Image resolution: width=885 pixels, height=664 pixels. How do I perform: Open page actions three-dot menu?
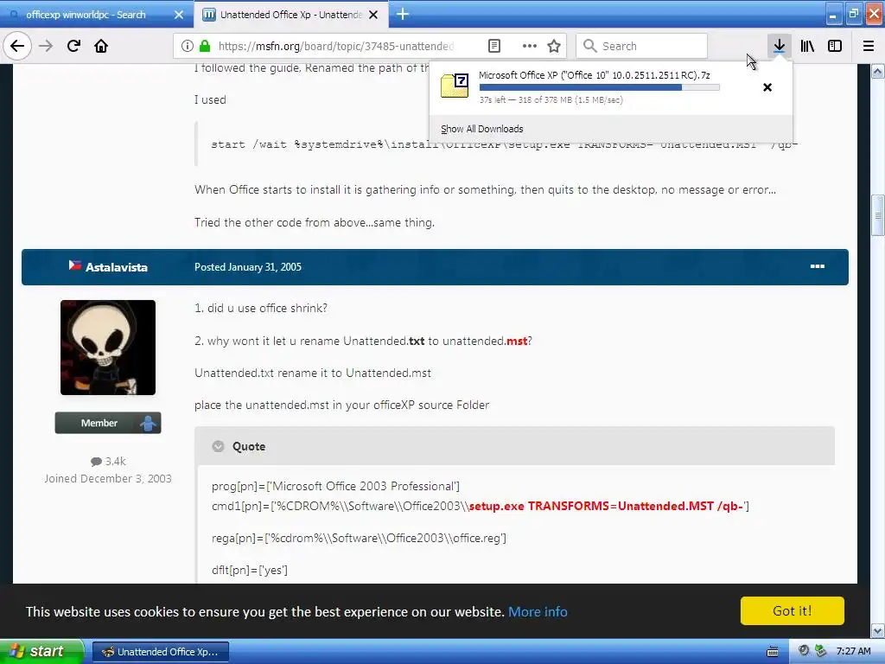click(x=530, y=47)
